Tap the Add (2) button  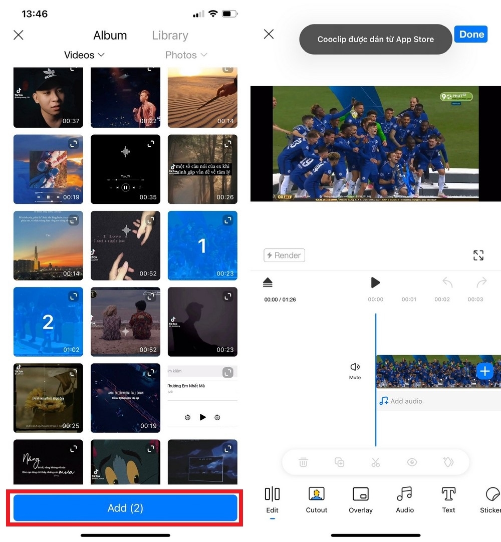coord(125,508)
